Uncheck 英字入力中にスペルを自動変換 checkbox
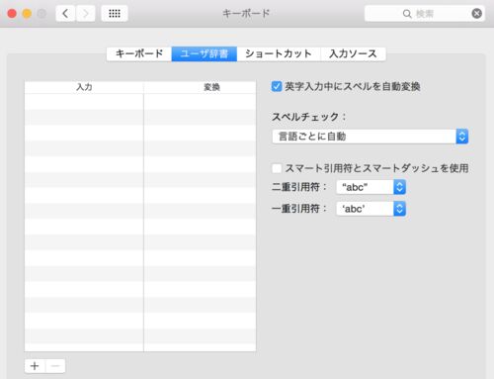 [277, 86]
